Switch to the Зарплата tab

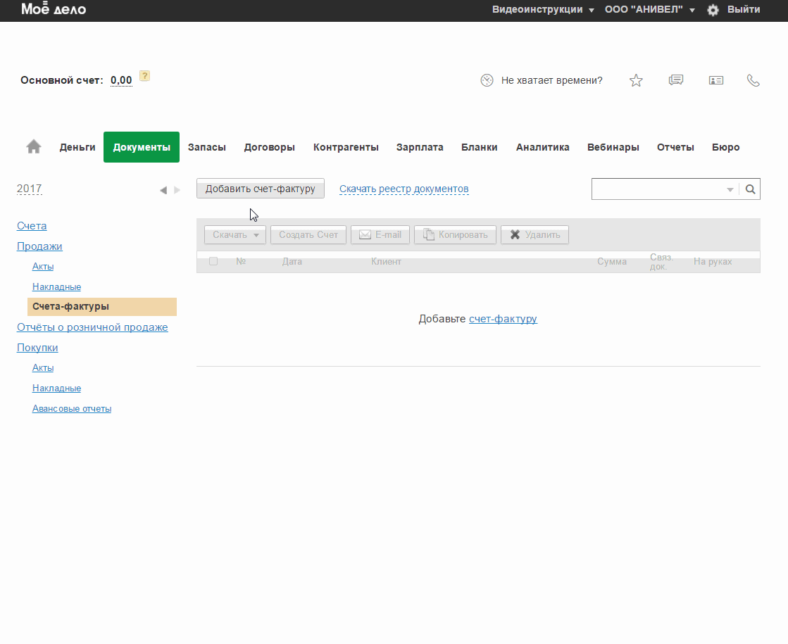[420, 147]
